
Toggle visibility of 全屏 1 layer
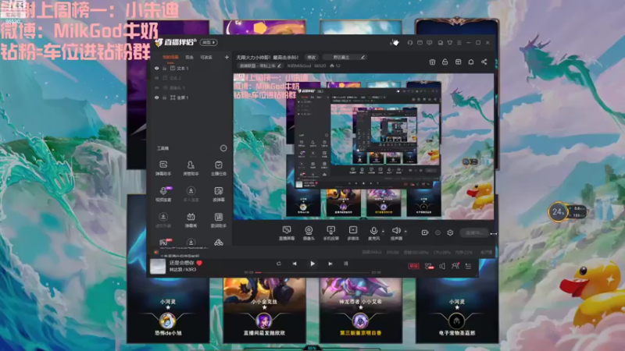[x=157, y=97]
